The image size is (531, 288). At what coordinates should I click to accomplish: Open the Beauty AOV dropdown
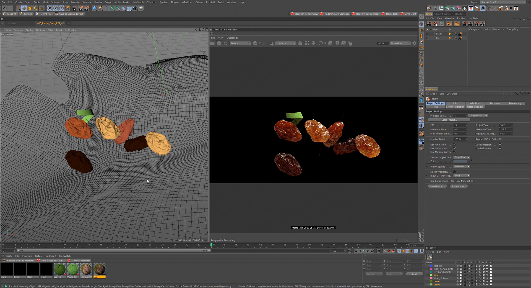[240, 43]
